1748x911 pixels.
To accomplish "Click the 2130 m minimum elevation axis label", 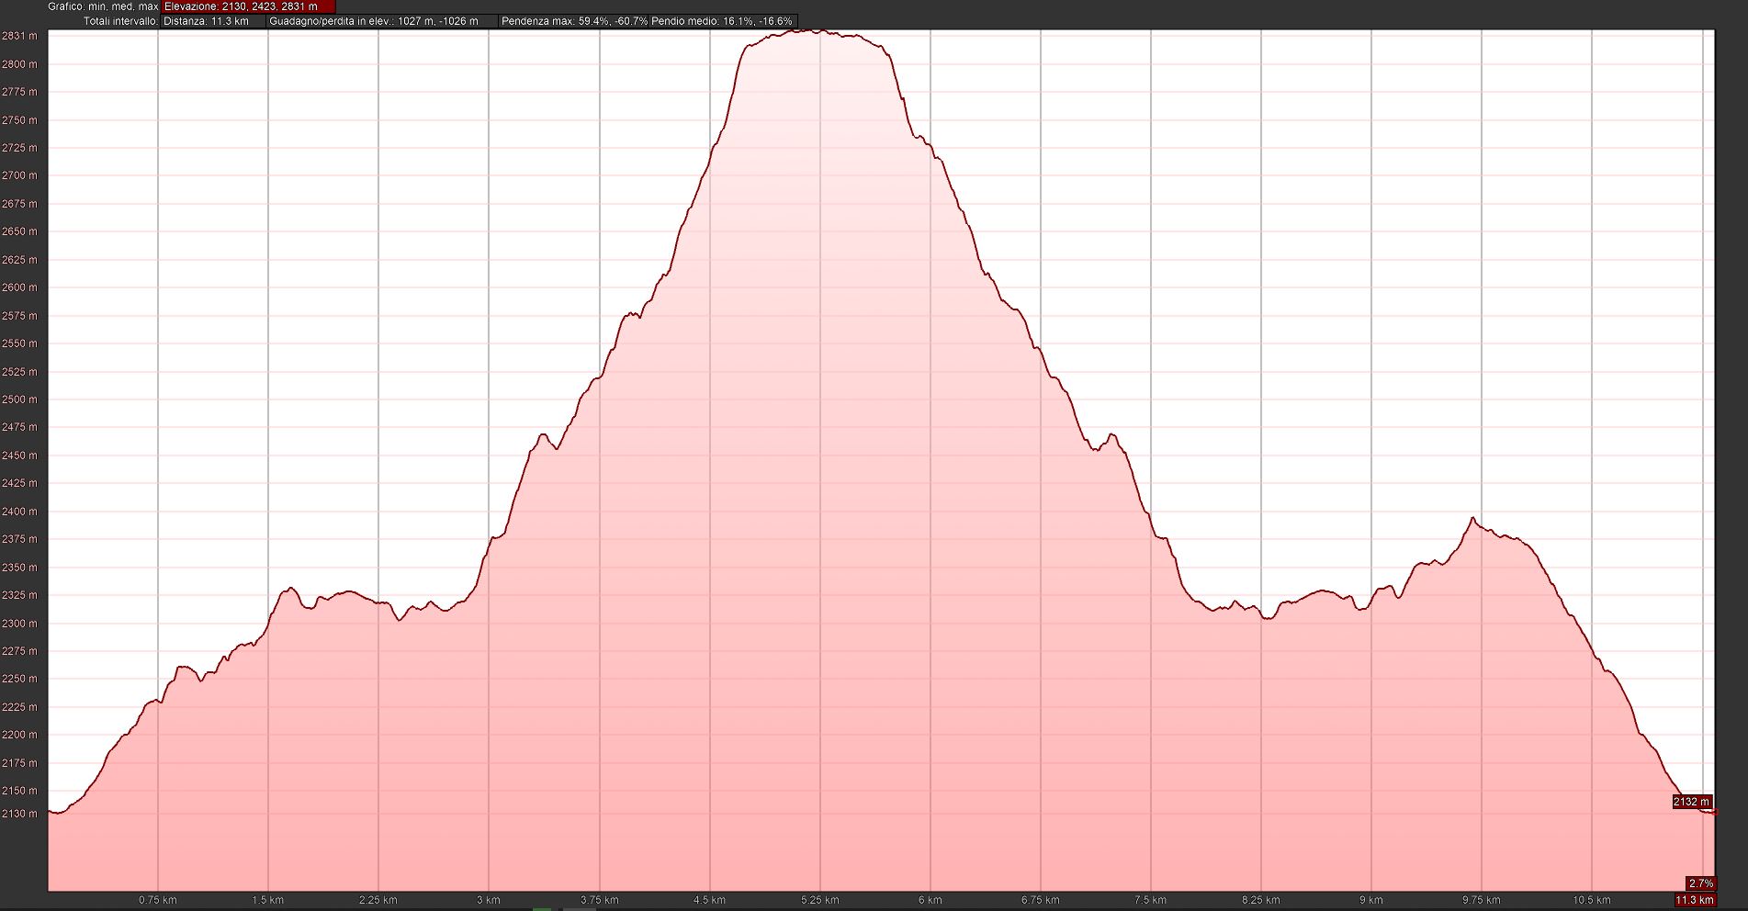I will pos(20,814).
